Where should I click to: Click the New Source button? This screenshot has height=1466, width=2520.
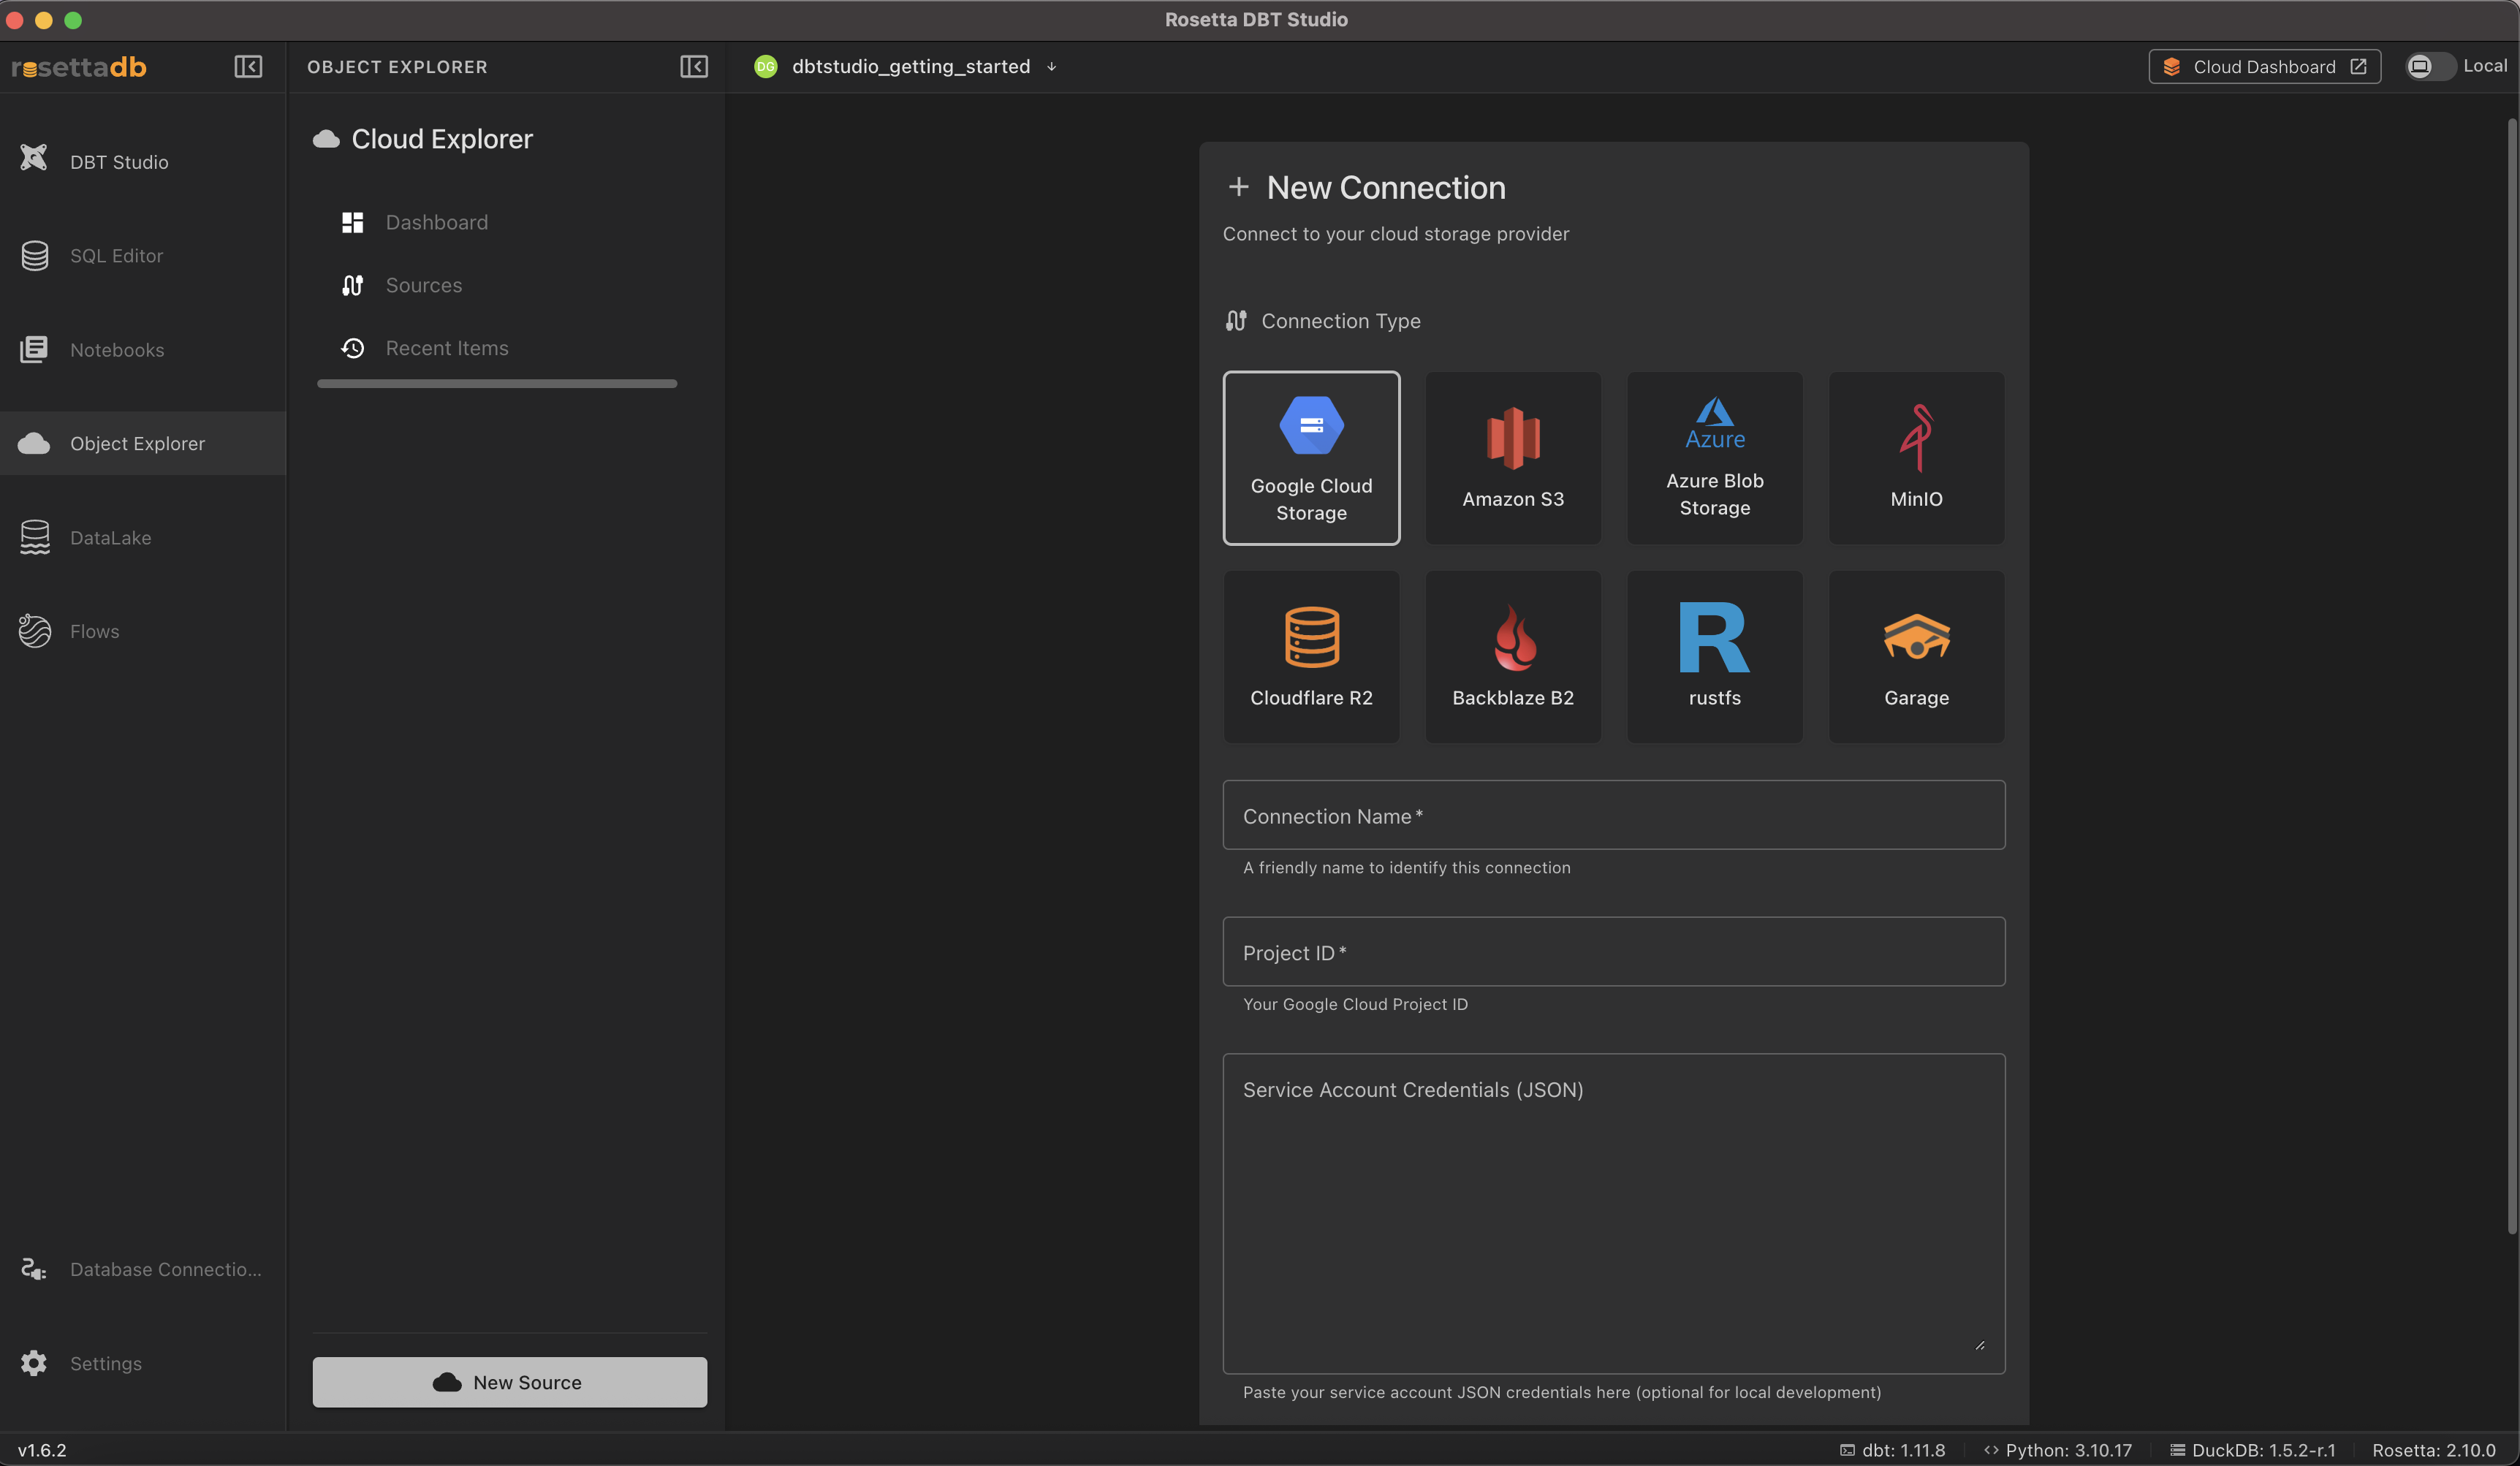tap(509, 1382)
